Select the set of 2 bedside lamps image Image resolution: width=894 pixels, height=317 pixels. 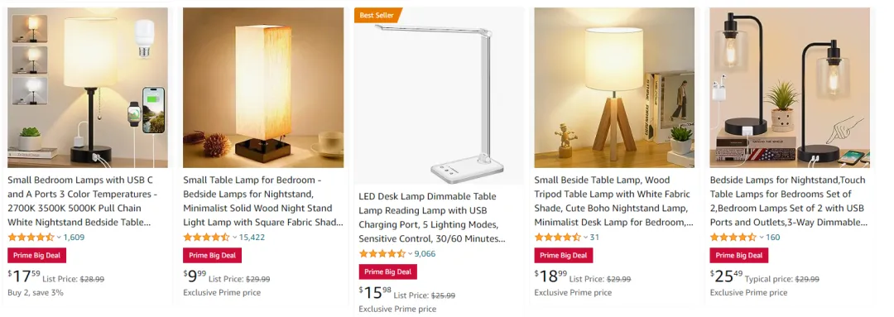(x=790, y=87)
